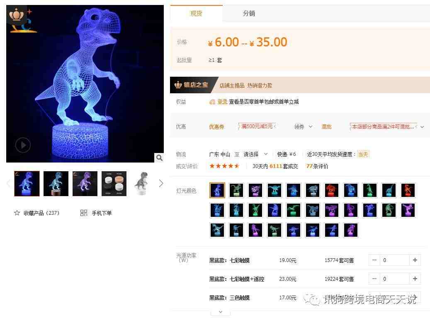Select the 现货 tab

[197, 13]
